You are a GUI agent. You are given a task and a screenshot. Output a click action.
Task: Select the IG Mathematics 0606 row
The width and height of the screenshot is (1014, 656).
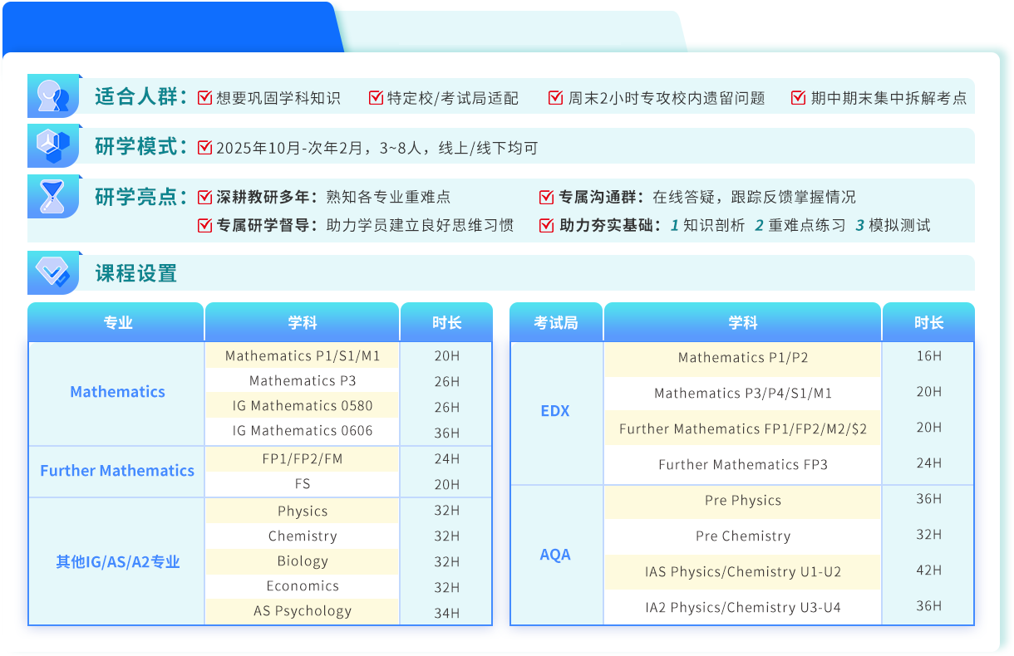(x=303, y=431)
